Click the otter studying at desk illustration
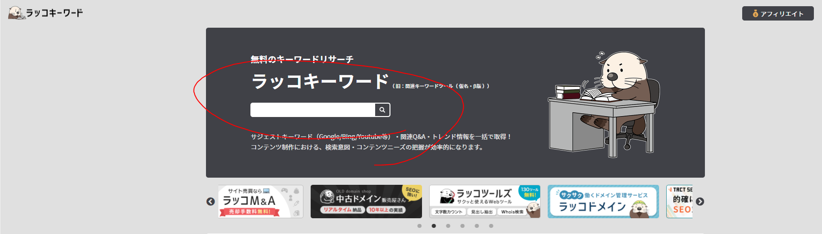This screenshot has height=234, width=822. click(605, 103)
